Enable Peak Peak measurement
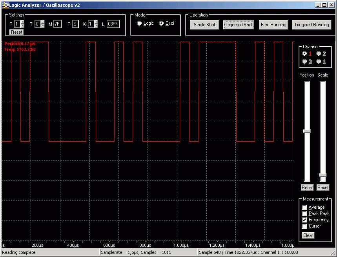The image size is (337, 257). point(304,214)
